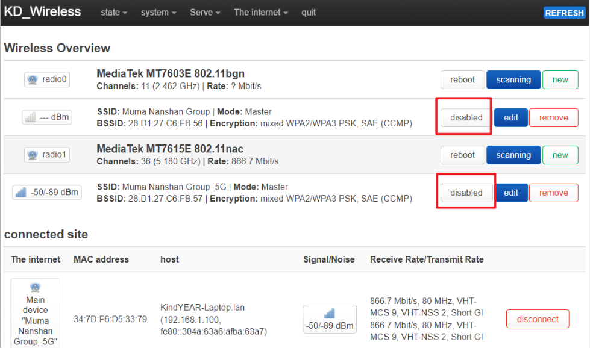Click the -50/-89 dBm badge for Muma Nanshan Group_5G

coord(47,193)
